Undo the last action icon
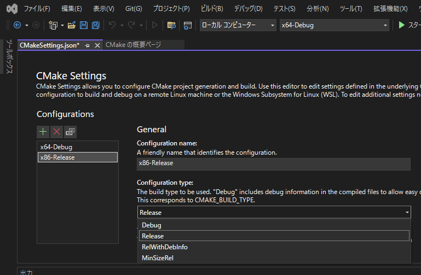This screenshot has height=275, width=421. click(112, 25)
